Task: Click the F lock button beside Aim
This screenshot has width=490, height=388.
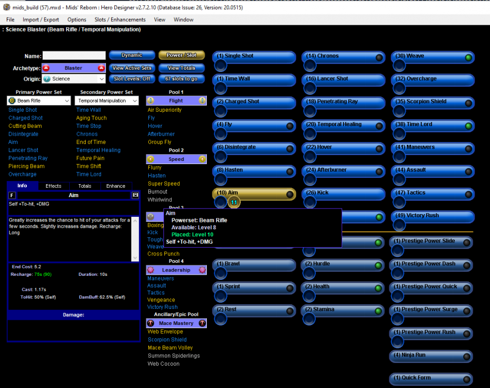Action: tap(12, 195)
